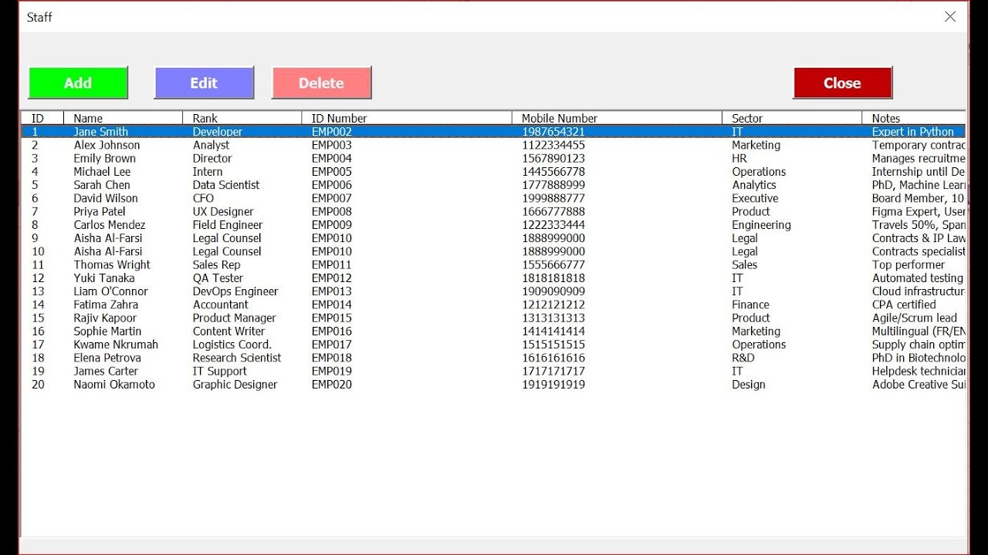988x555 pixels.
Task: Click the pink Delete button
Action: [x=321, y=82]
